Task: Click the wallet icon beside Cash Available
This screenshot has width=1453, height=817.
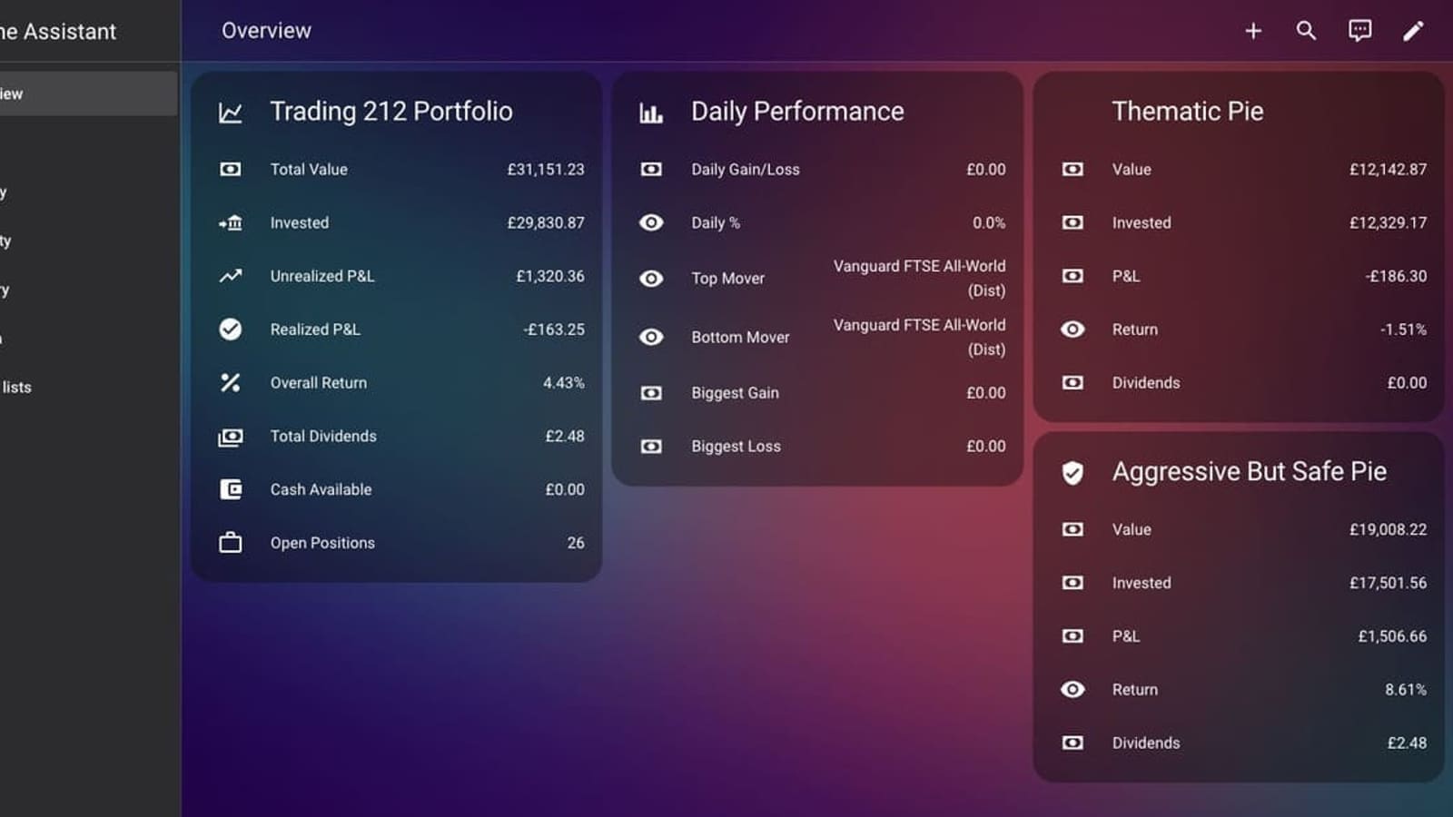Action: 231,490
